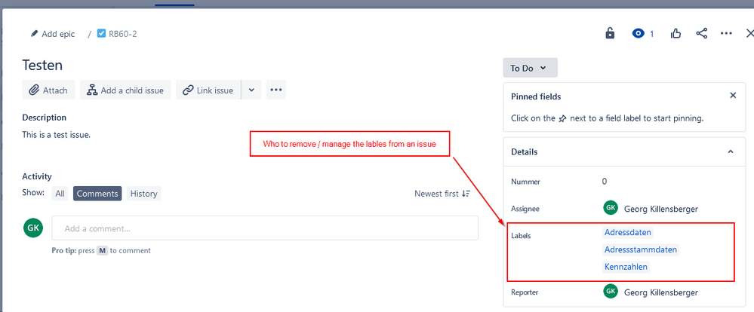Image resolution: width=754 pixels, height=312 pixels.
Task: Click the Add a comment field
Action: (x=265, y=228)
